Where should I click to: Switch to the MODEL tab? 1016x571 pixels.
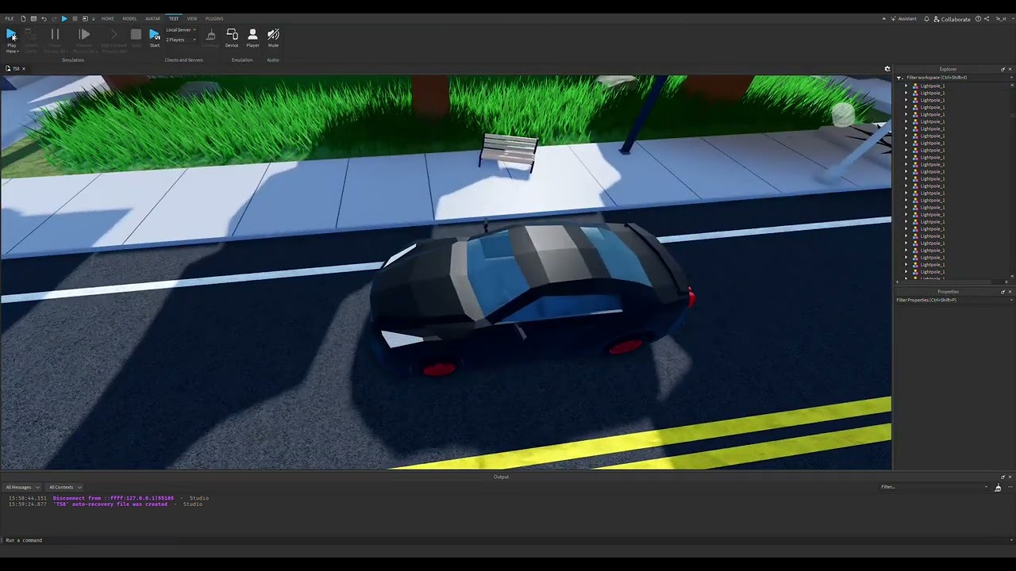[129, 18]
